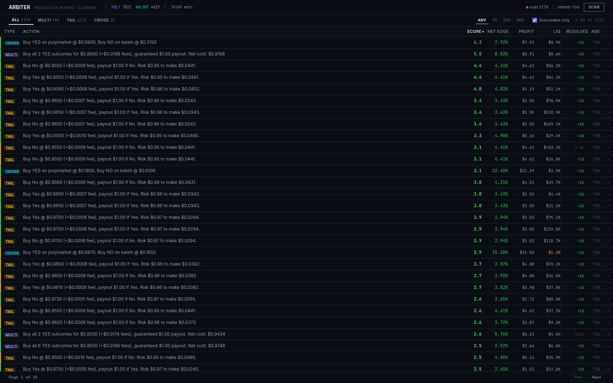Open link arrow for the $4.4K liquidity row
Image resolution: width=613 pixels, height=383 pixels.
tap(608, 194)
